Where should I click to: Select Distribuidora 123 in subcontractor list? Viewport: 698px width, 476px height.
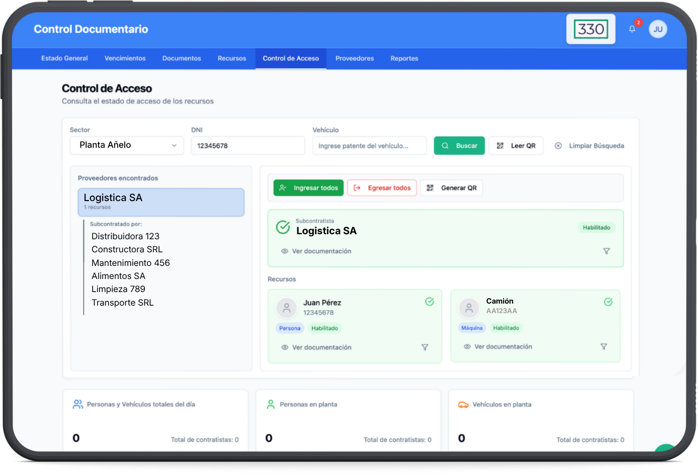[126, 236]
